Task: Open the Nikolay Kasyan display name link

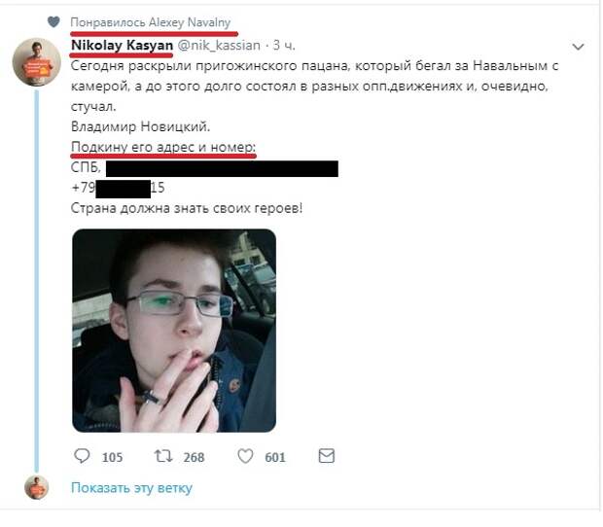Action: pyautogui.click(x=122, y=46)
